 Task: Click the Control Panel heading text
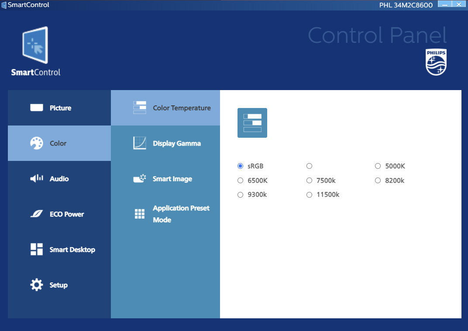pyautogui.click(x=377, y=35)
